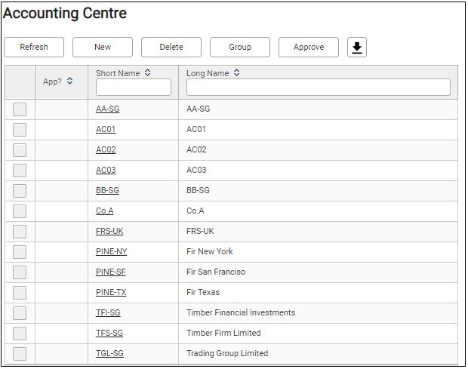This screenshot has height=369, width=468.
Task: Select checkbox beside Co.A entry
Action: click(x=20, y=211)
